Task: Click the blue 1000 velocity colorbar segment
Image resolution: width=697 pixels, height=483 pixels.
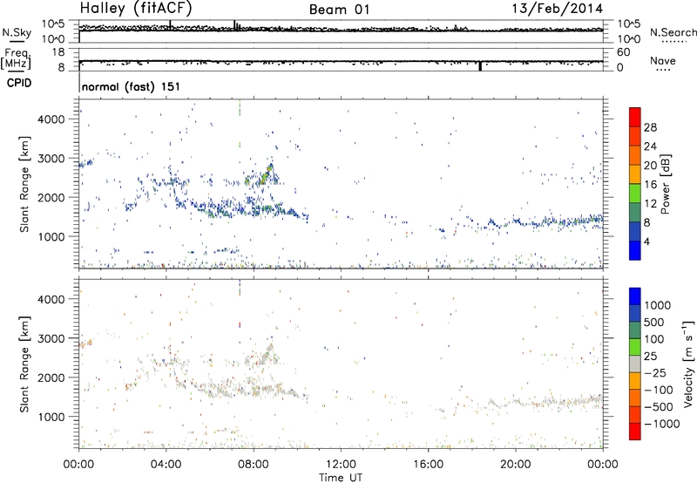Action: tap(635, 296)
